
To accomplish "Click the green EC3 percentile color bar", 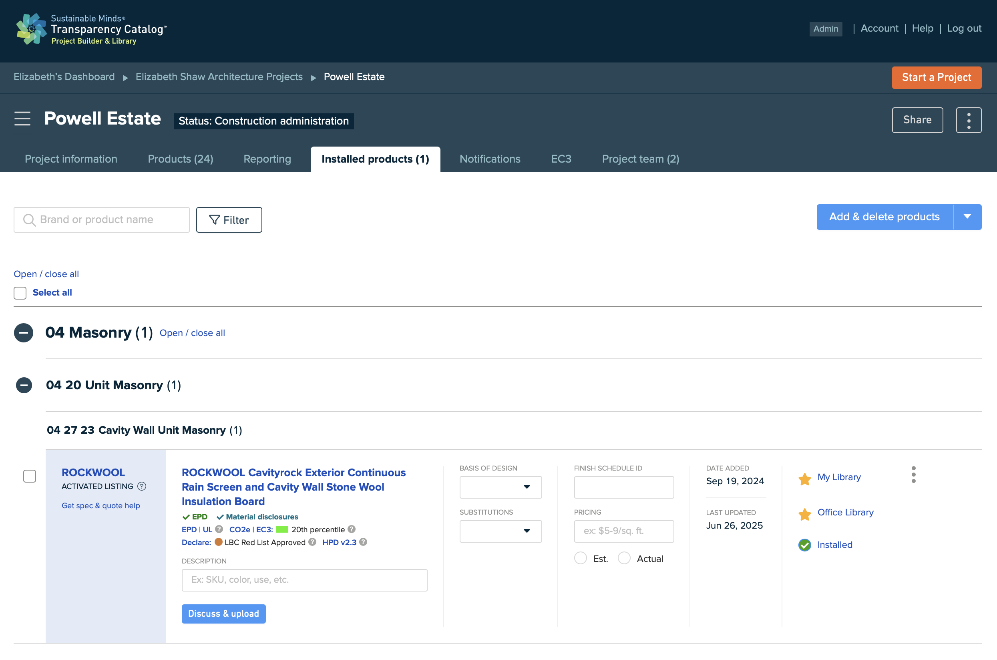I will click(x=282, y=529).
